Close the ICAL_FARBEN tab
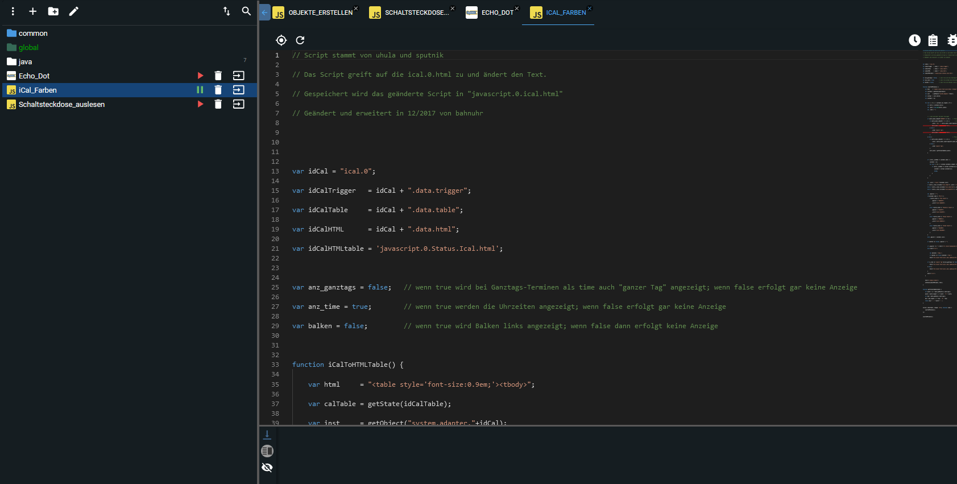This screenshot has width=957, height=484. [x=590, y=9]
